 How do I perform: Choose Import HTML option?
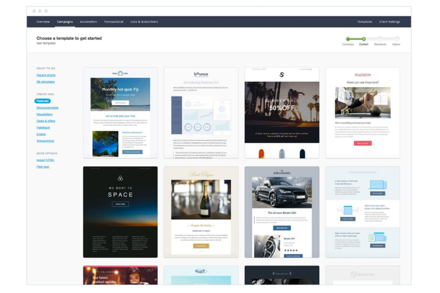point(45,160)
